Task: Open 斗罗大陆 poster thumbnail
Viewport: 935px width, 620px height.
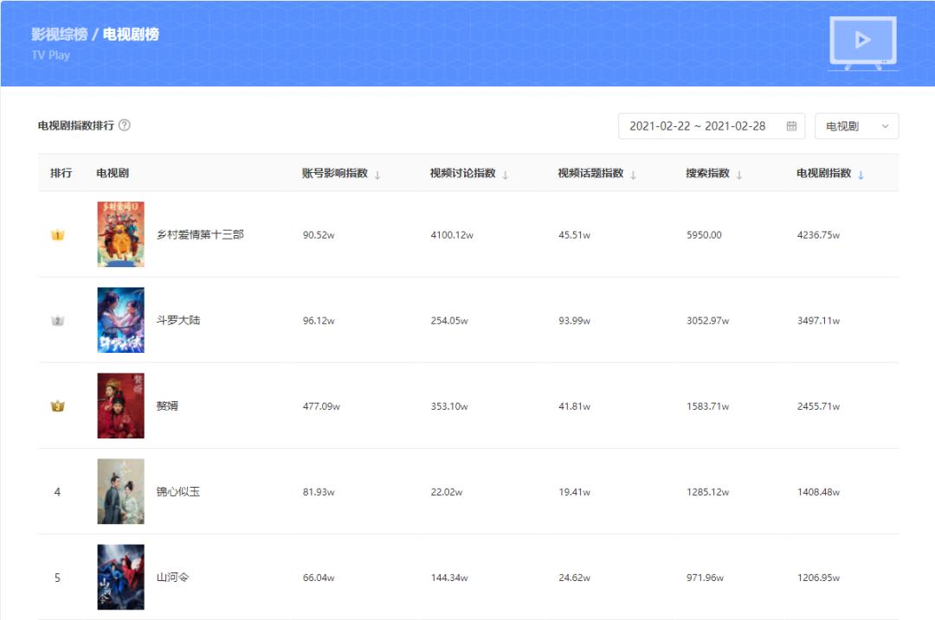Action: [x=120, y=320]
